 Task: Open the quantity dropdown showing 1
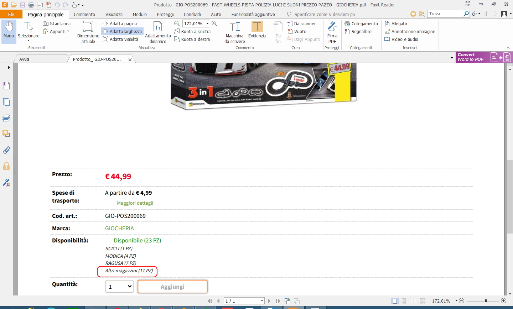pyautogui.click(x=119, y=287)
